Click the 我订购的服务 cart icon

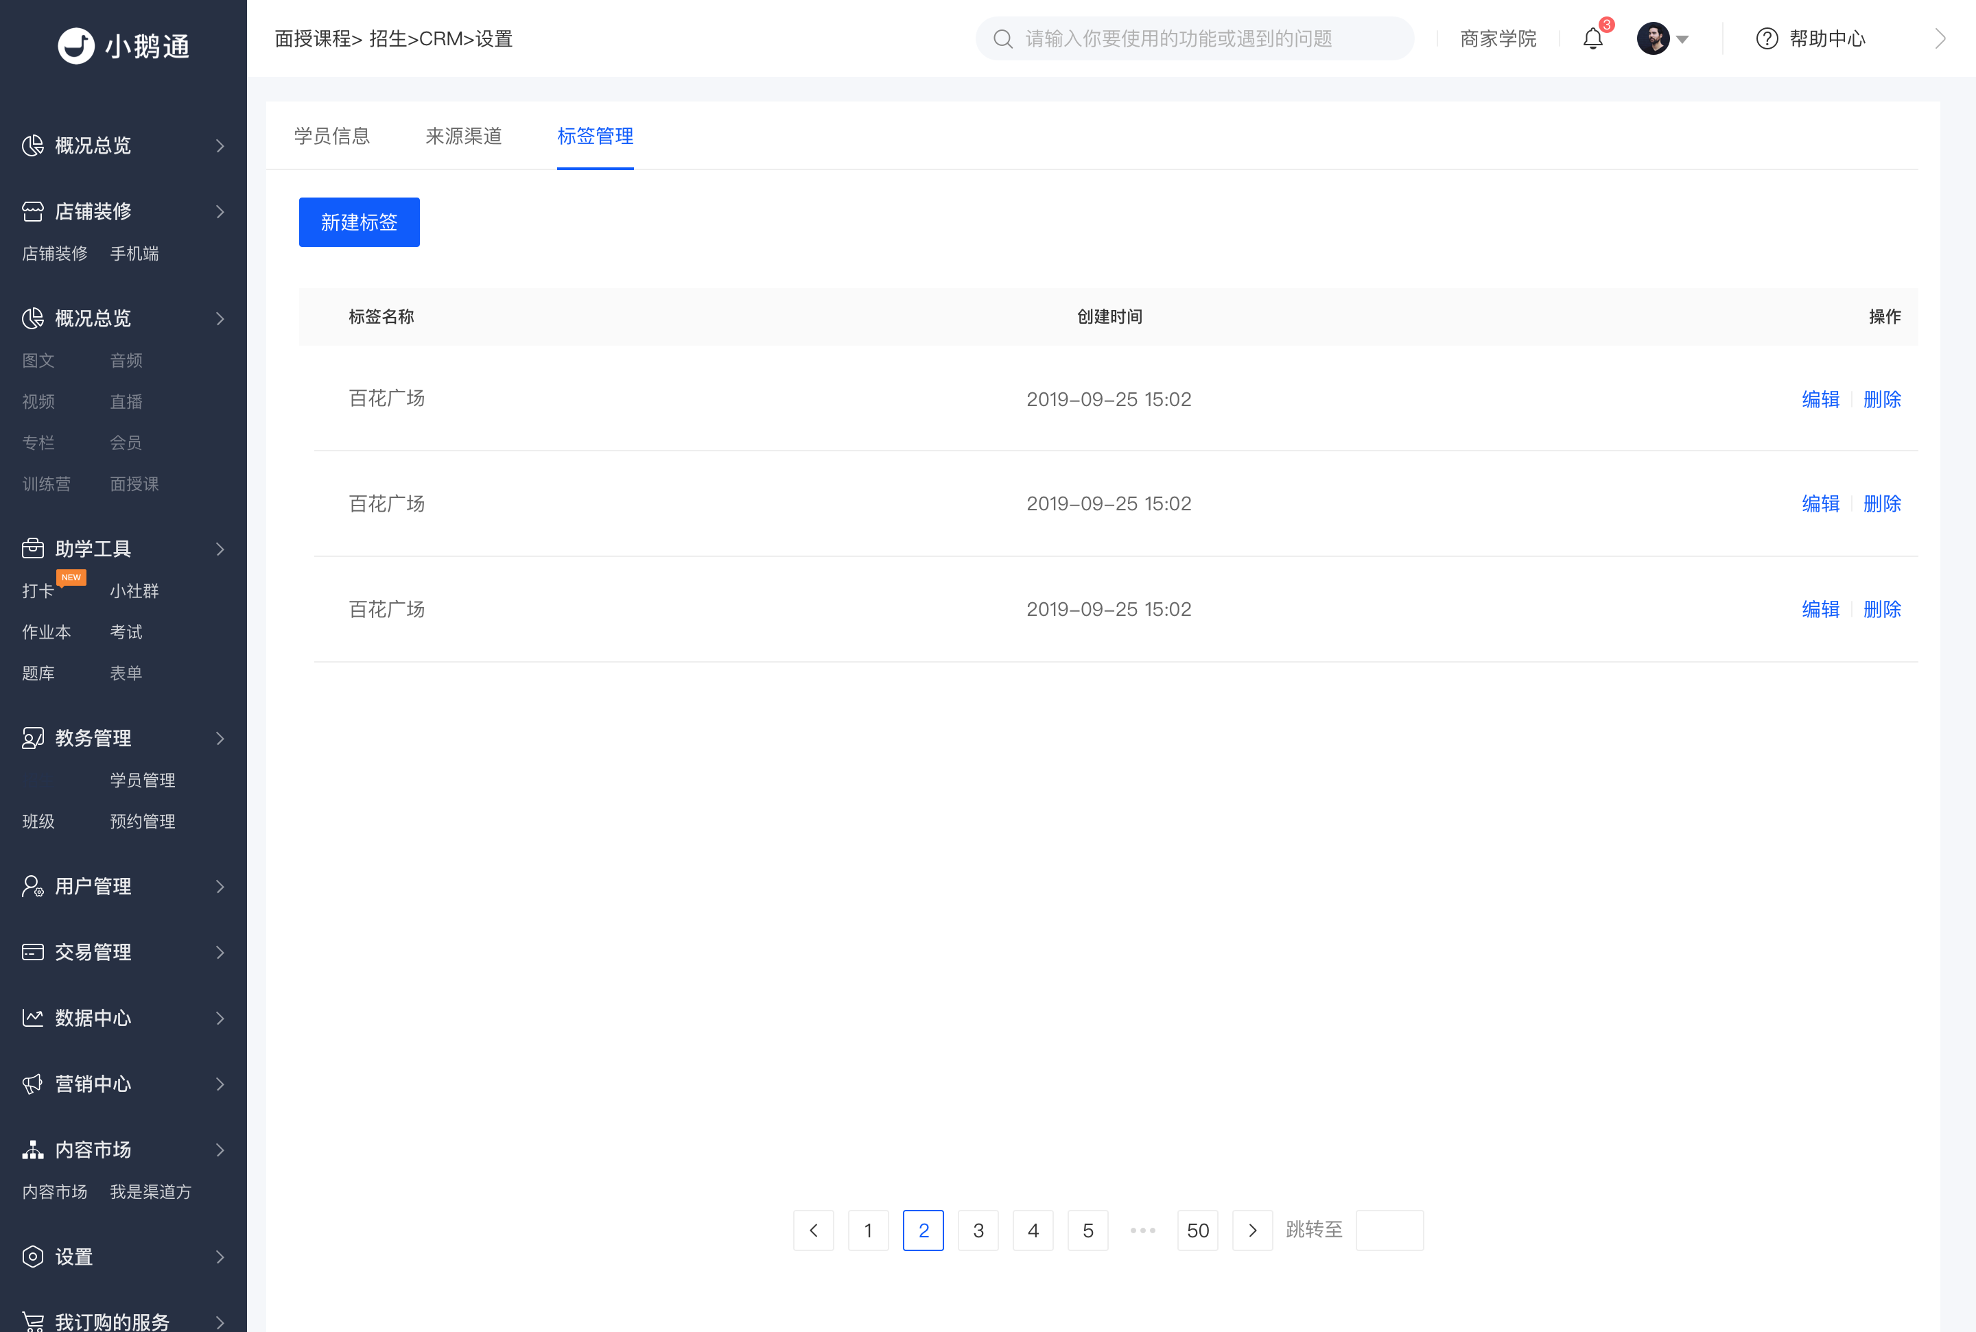(x=32, y=1322)
